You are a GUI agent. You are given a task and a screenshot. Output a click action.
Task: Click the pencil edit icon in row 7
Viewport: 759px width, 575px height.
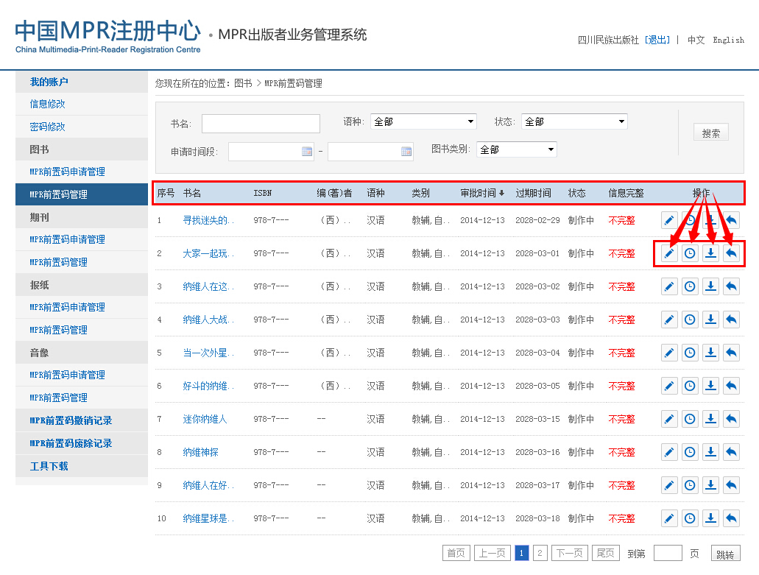coord(669,419)
